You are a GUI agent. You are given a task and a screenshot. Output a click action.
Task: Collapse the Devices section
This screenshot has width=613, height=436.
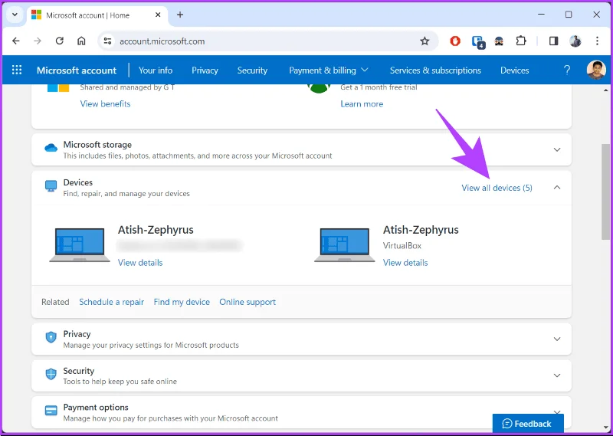tap(557, 187)
